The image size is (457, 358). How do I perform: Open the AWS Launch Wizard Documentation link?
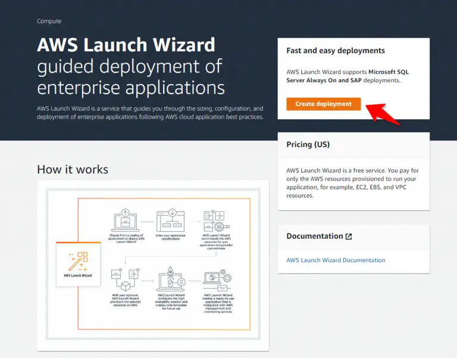[336, 260]
